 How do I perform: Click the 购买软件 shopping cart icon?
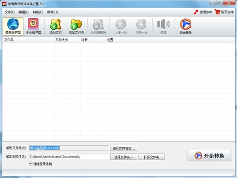pyautogui.click(x=218, y=12)
